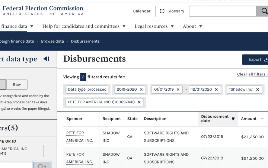Image resolution: width=268 pixels, height=168 pixels.
Task: Open the Glossary book icon
Action: pos(162,11)
